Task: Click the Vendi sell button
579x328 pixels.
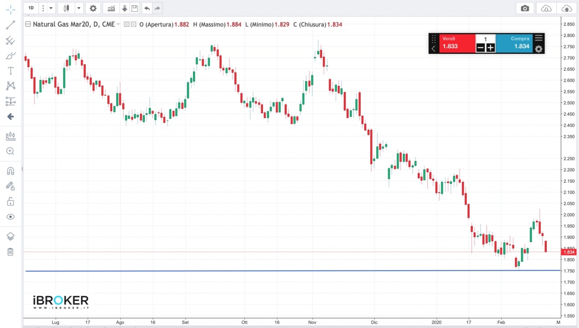Action: coord(457,43)
